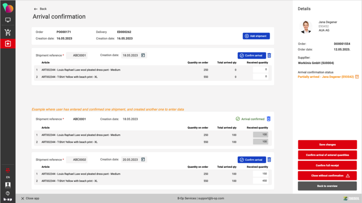This screenshot has height=203, width=362.
Task: Delete the Arrival confirmed shipment via trash icon
Action: pos(269,119)
